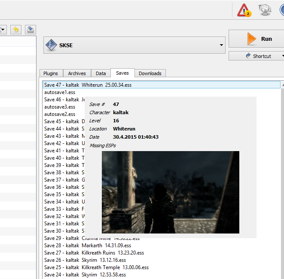Select autosave2.ess in the saves list
Screen dimensions: 284x279
click(x=64, y=114)
